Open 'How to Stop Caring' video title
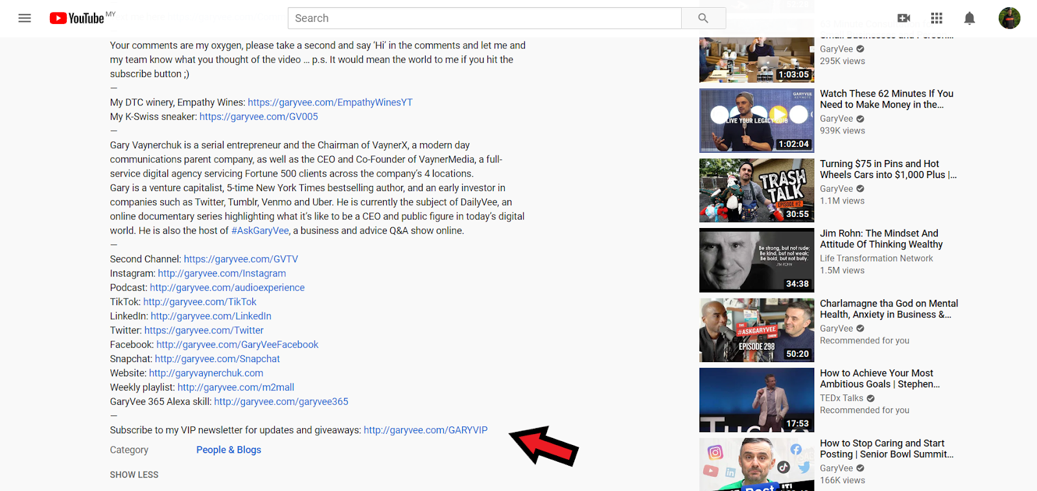Viewport: 1037px width, 491px height. tap(887, 449)
